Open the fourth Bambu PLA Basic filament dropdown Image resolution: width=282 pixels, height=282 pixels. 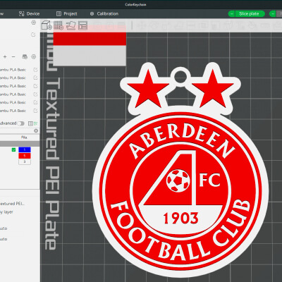(x=13, y=94)
